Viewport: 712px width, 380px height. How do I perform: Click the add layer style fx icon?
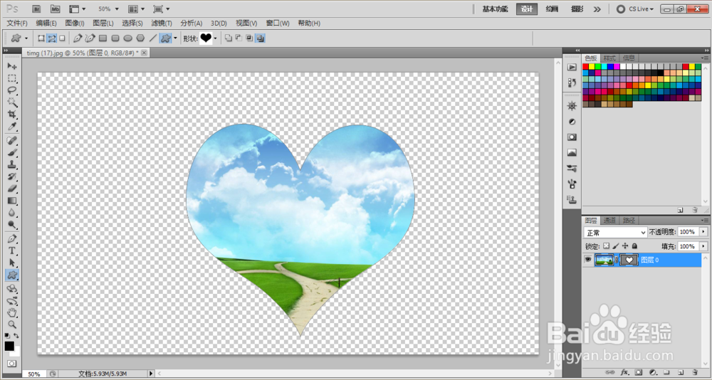pos(624,372)
